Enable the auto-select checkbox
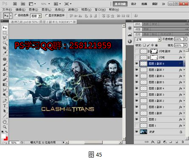 16,15
